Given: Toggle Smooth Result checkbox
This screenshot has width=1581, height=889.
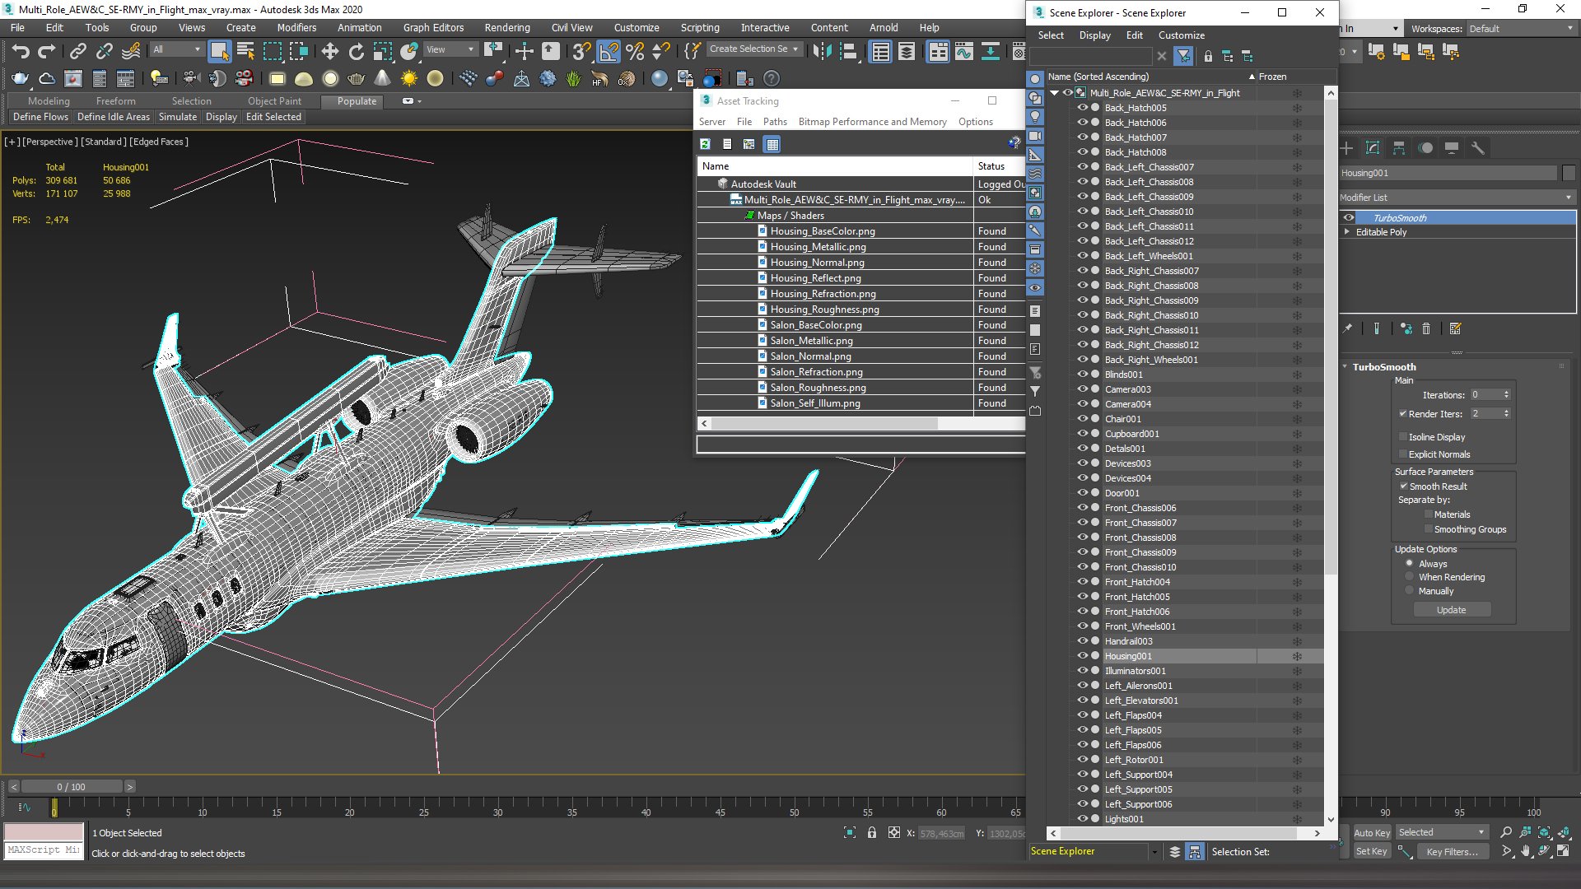Looking at the screenshot, I should tap(1403, 486).
